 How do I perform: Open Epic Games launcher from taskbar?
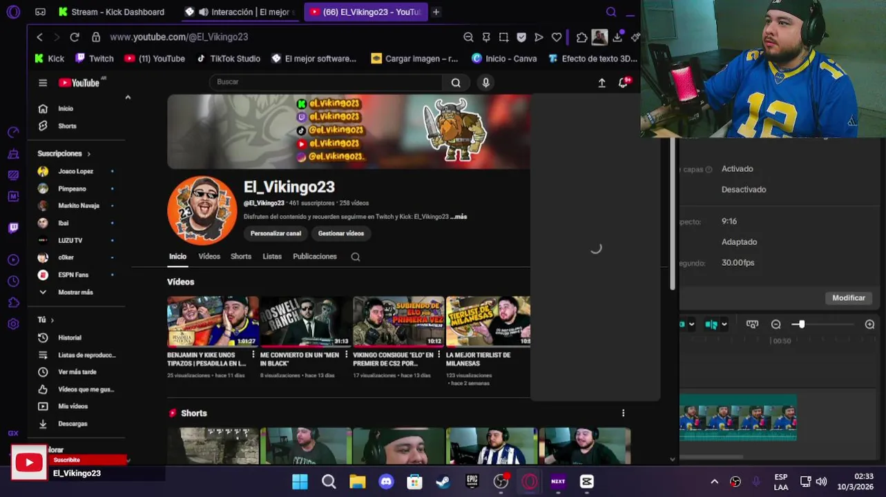tap(472, 481)
